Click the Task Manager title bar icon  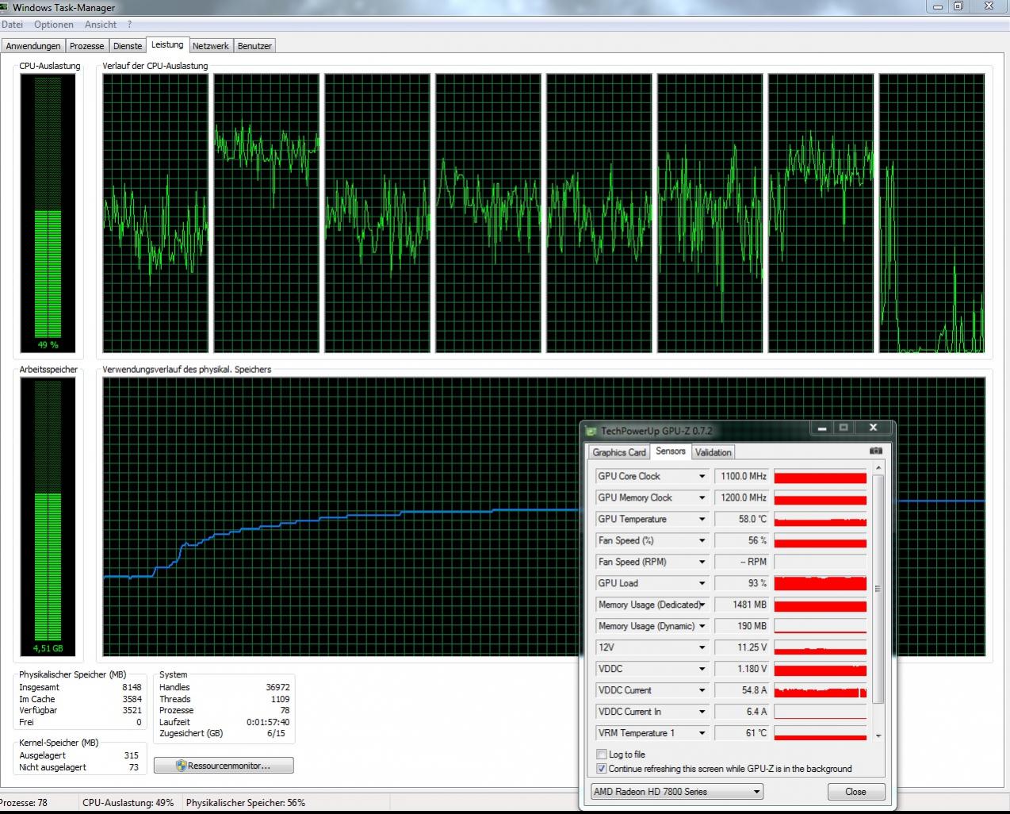pos(5,7)
